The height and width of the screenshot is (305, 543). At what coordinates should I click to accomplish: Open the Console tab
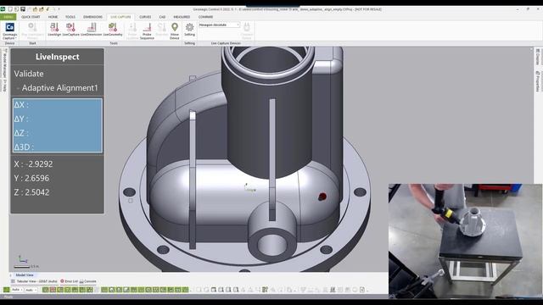88,281
